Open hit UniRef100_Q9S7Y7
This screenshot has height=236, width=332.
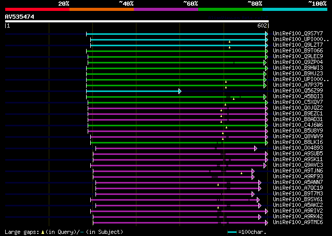[x=298, y=34]
